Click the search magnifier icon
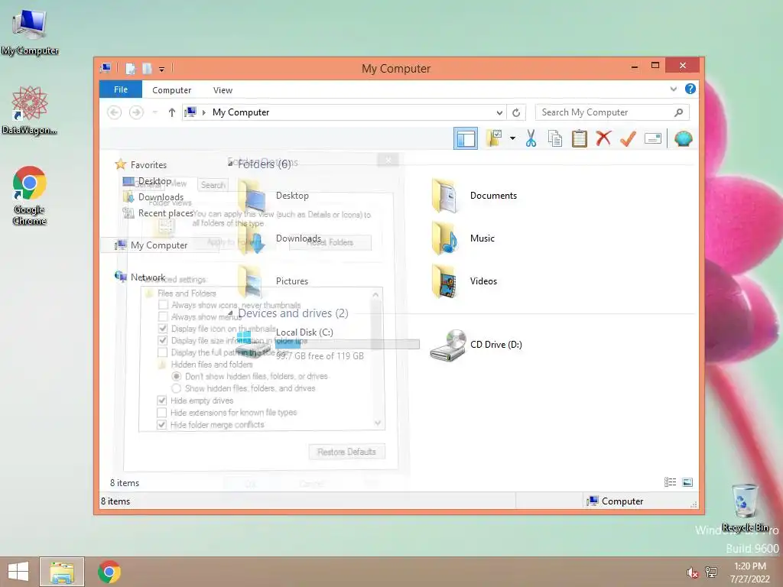This screenshot has height=587, width=783. 678,112
